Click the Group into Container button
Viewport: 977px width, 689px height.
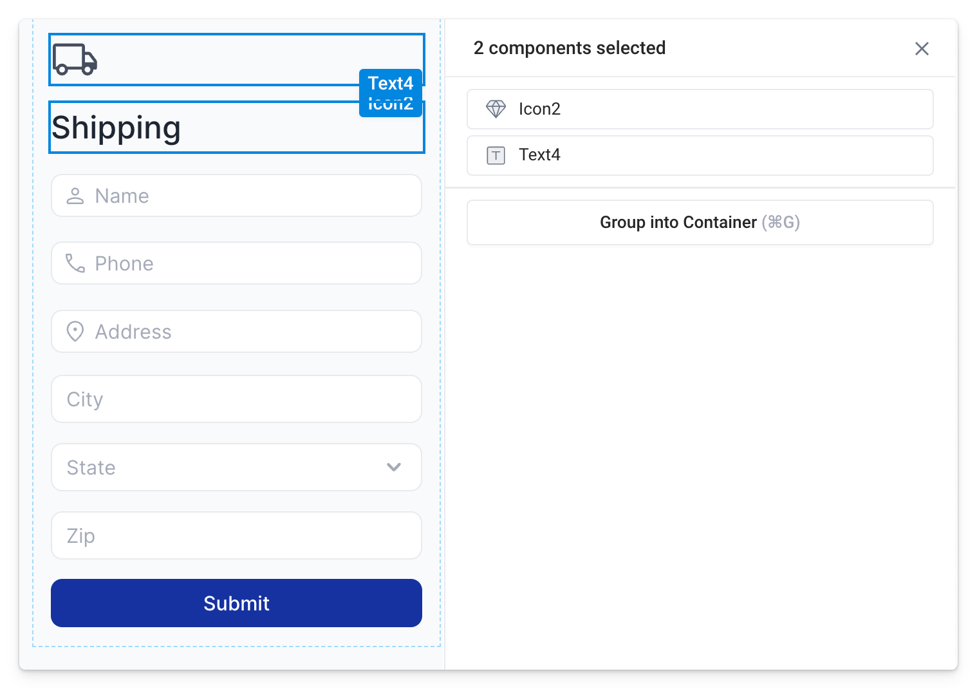point(700,222)
